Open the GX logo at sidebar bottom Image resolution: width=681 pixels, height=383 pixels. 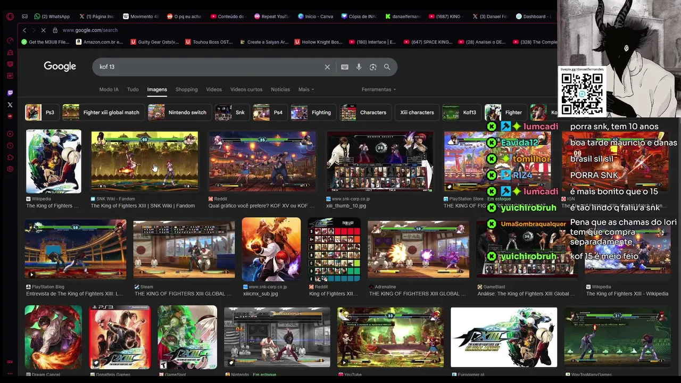point(10,362)
